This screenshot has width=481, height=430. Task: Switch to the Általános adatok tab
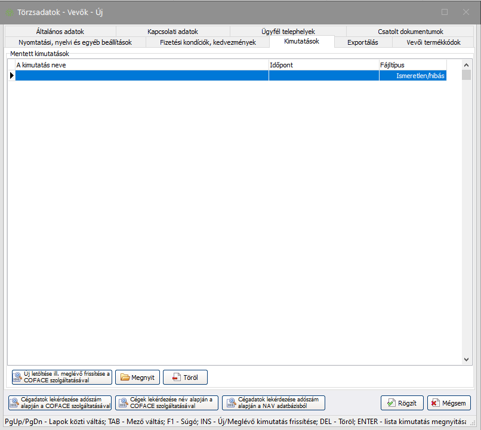pyautogui.click(x=60, y=32)
